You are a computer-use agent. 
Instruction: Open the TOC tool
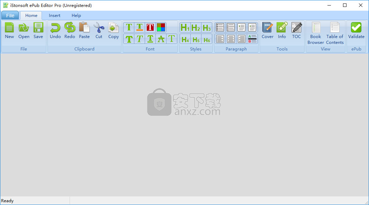coord(297,30)
